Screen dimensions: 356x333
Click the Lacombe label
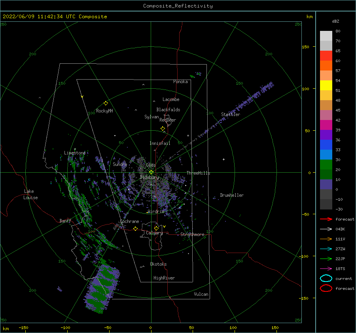pyautogui.click(x=171, y=99)
